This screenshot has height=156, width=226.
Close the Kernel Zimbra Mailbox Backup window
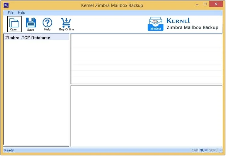click(216, 4)
